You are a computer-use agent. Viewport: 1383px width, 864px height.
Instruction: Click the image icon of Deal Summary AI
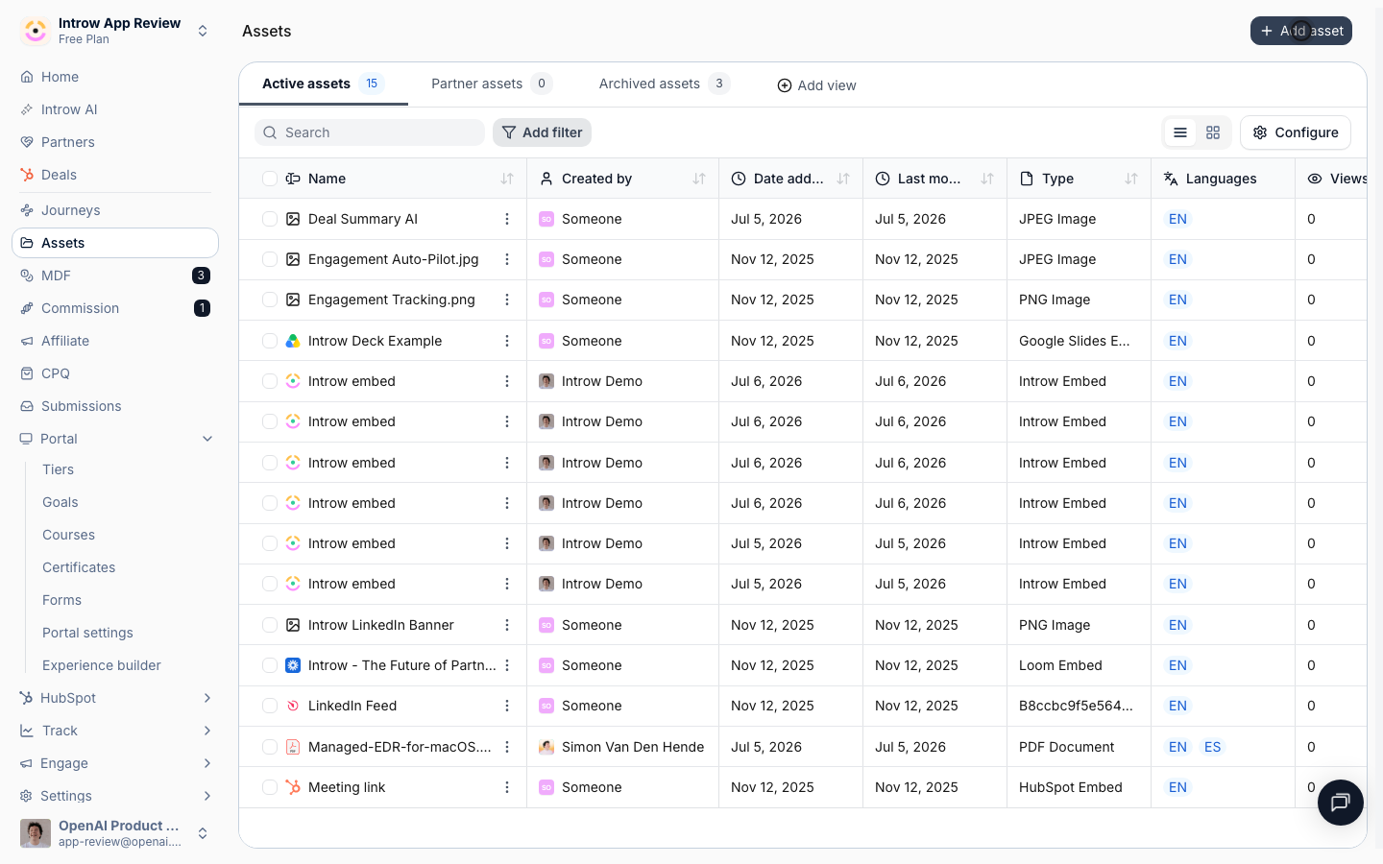pyautogui.click(x=293, y=219)
